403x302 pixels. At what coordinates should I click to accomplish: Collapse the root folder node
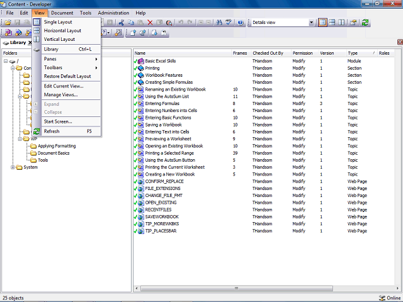6,61
